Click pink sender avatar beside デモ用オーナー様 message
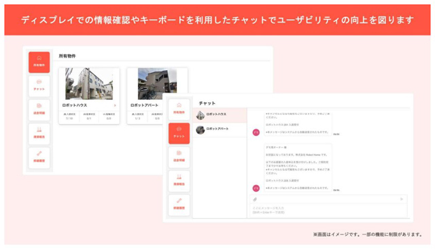Screen dimensions: 435x249 tap(256, 188)
